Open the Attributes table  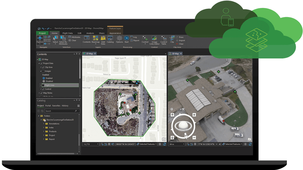click(74, 37)
